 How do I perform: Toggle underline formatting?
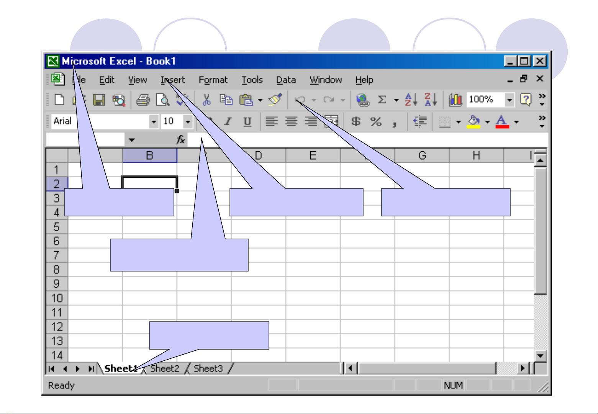pos(247,122)
